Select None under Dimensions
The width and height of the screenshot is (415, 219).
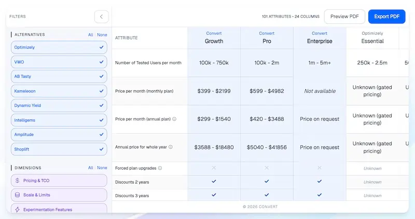click(102, 168)
